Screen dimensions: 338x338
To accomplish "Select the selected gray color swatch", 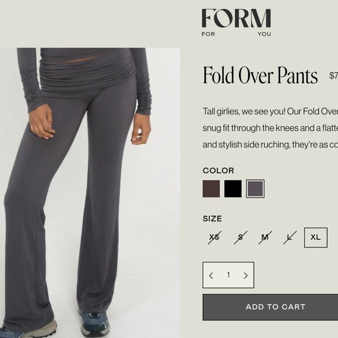I will pyautogui.click(x=255, y=189).
